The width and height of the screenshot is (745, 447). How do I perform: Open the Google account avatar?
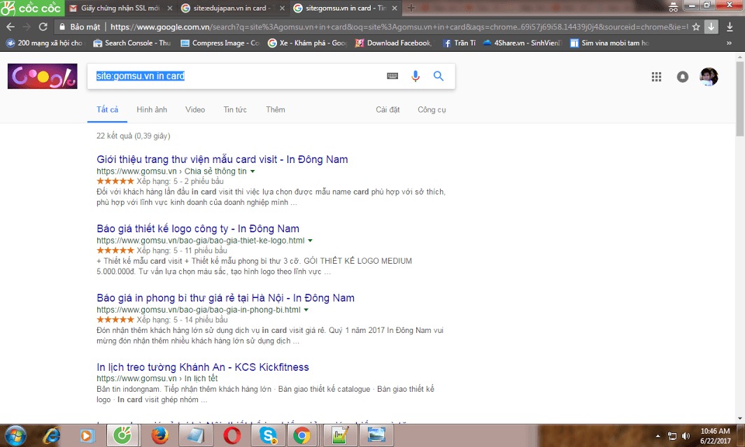[x=709, y=76]
